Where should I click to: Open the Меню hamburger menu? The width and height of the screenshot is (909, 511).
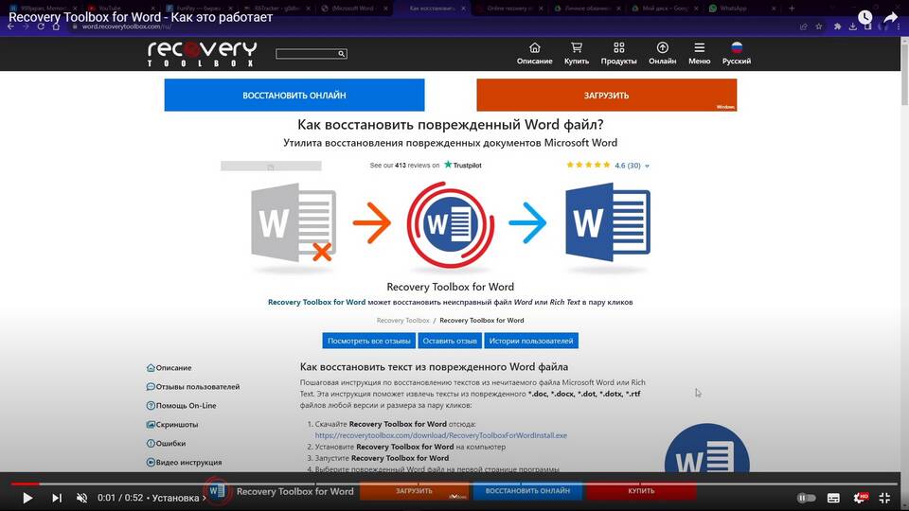[x=699, y=53]
